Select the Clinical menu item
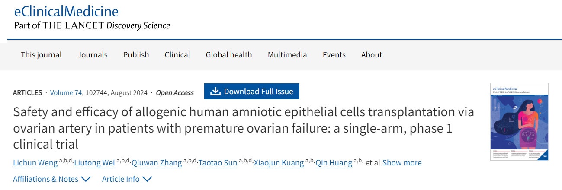This screenshot has height=190, width=562. coord(177,55)
